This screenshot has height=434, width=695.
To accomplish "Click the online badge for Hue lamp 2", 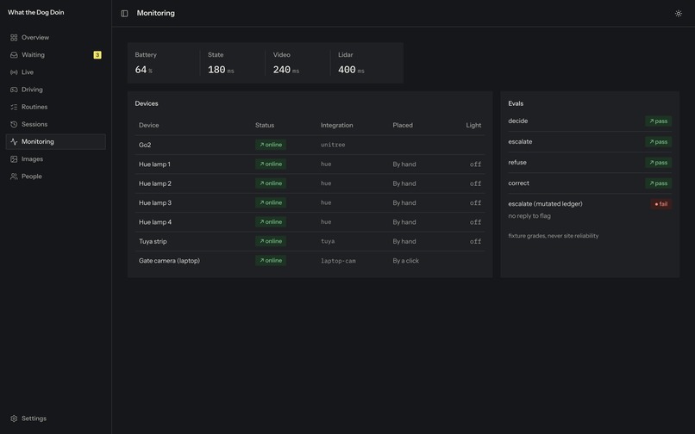I will [x=271, y=183].
